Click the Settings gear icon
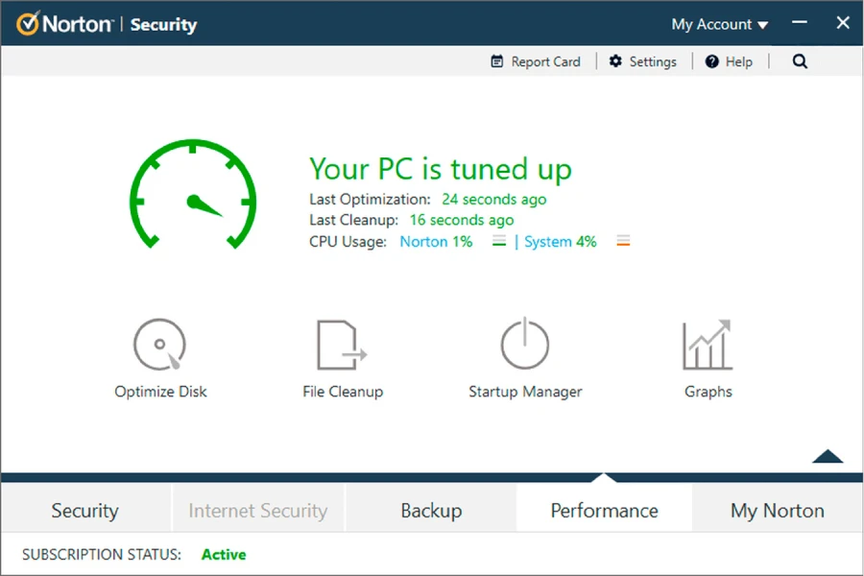The width and height of the screenshot is (864, 576). [x=615, y=61]
